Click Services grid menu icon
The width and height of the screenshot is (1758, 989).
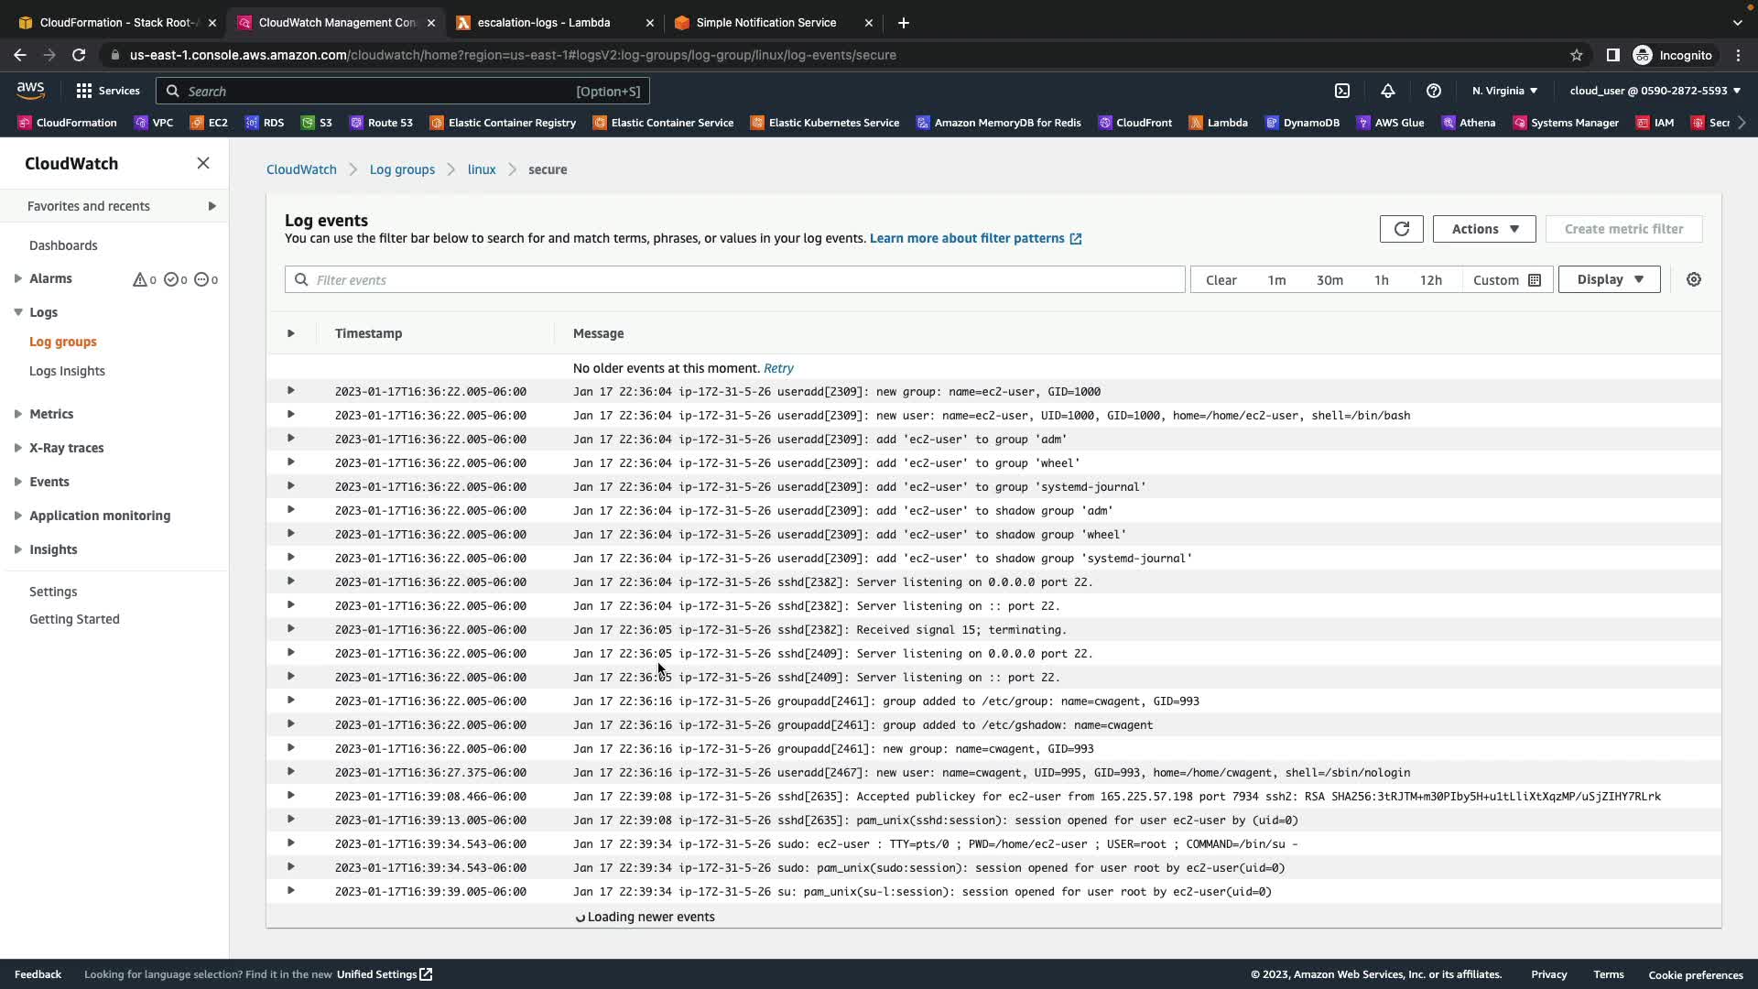pos(84,91)
